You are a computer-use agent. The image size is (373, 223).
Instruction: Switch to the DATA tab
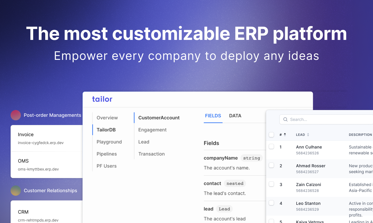235,116
